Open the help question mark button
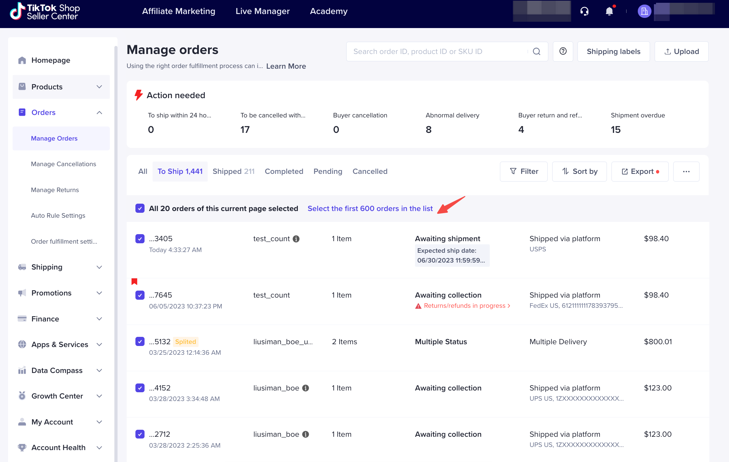The height and width of the screenshot is (462, 729). (x=563, y=52)
